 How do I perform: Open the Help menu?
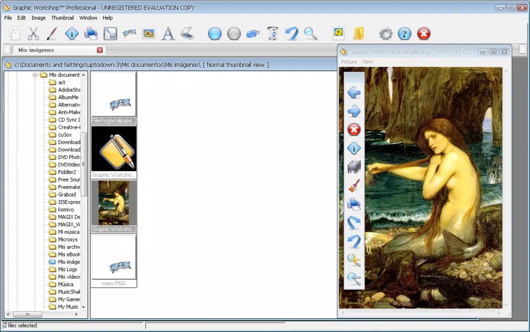coord(108,18)
